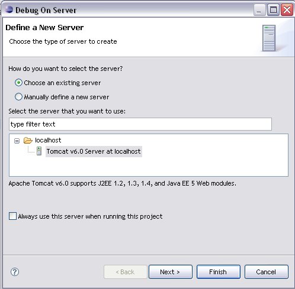Click the help question mark icon

(15, 272)
